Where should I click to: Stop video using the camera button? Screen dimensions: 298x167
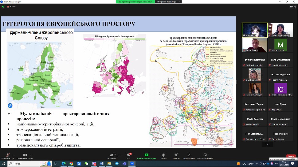pos(25,155)
